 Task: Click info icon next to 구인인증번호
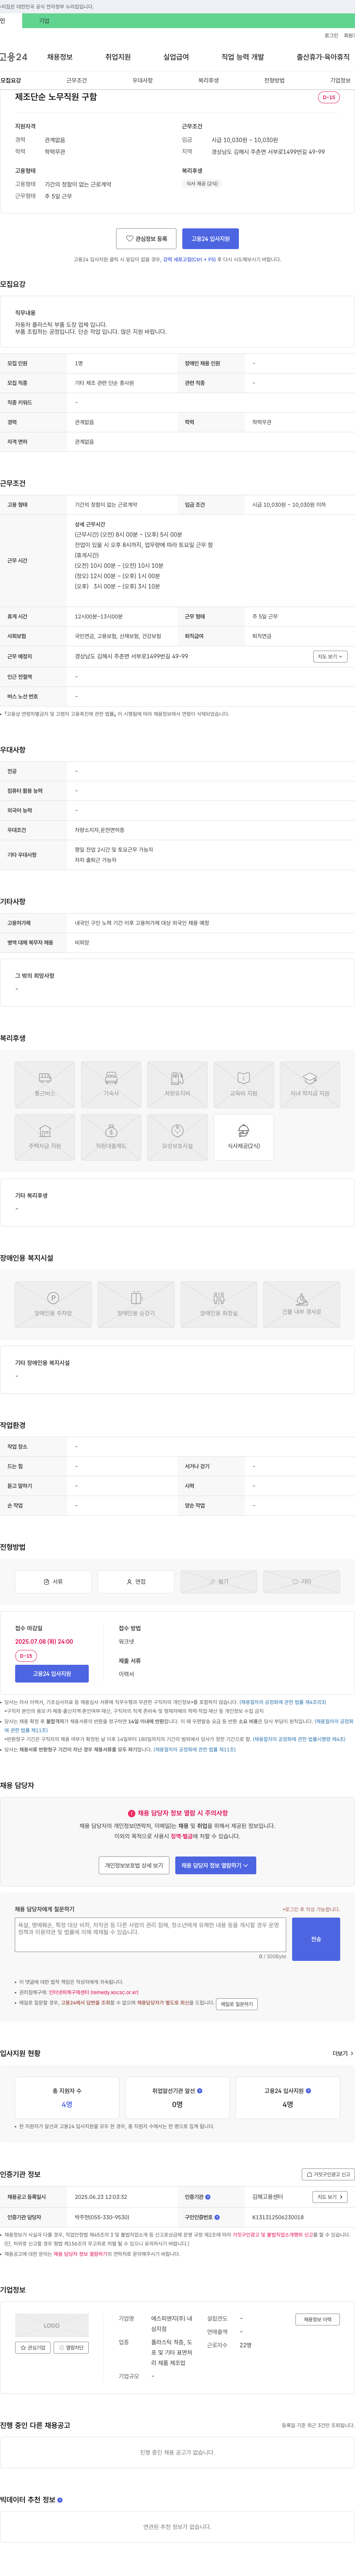click(x=217, y=2217)
